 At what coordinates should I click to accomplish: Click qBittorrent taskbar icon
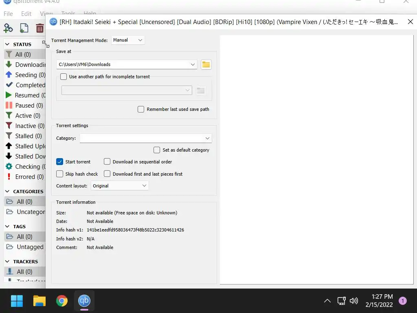pyautogui.click(x=84, y=301)
